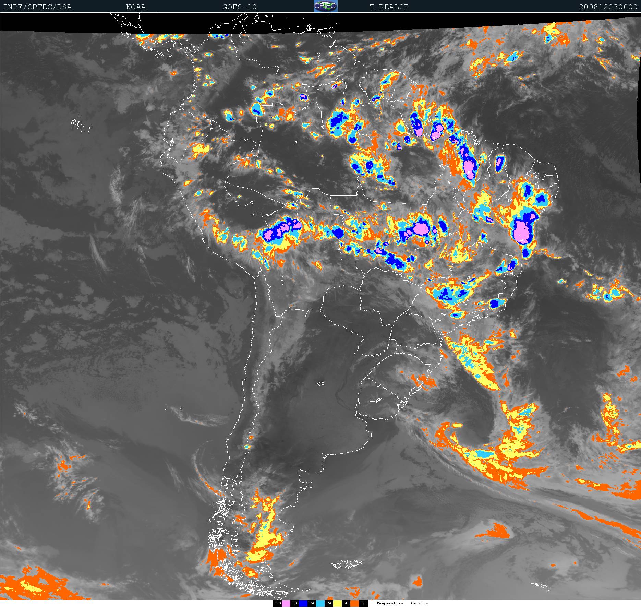Click the INPE/CPTEC/DSA header text
641x607 pixels.
coord(37,7)
